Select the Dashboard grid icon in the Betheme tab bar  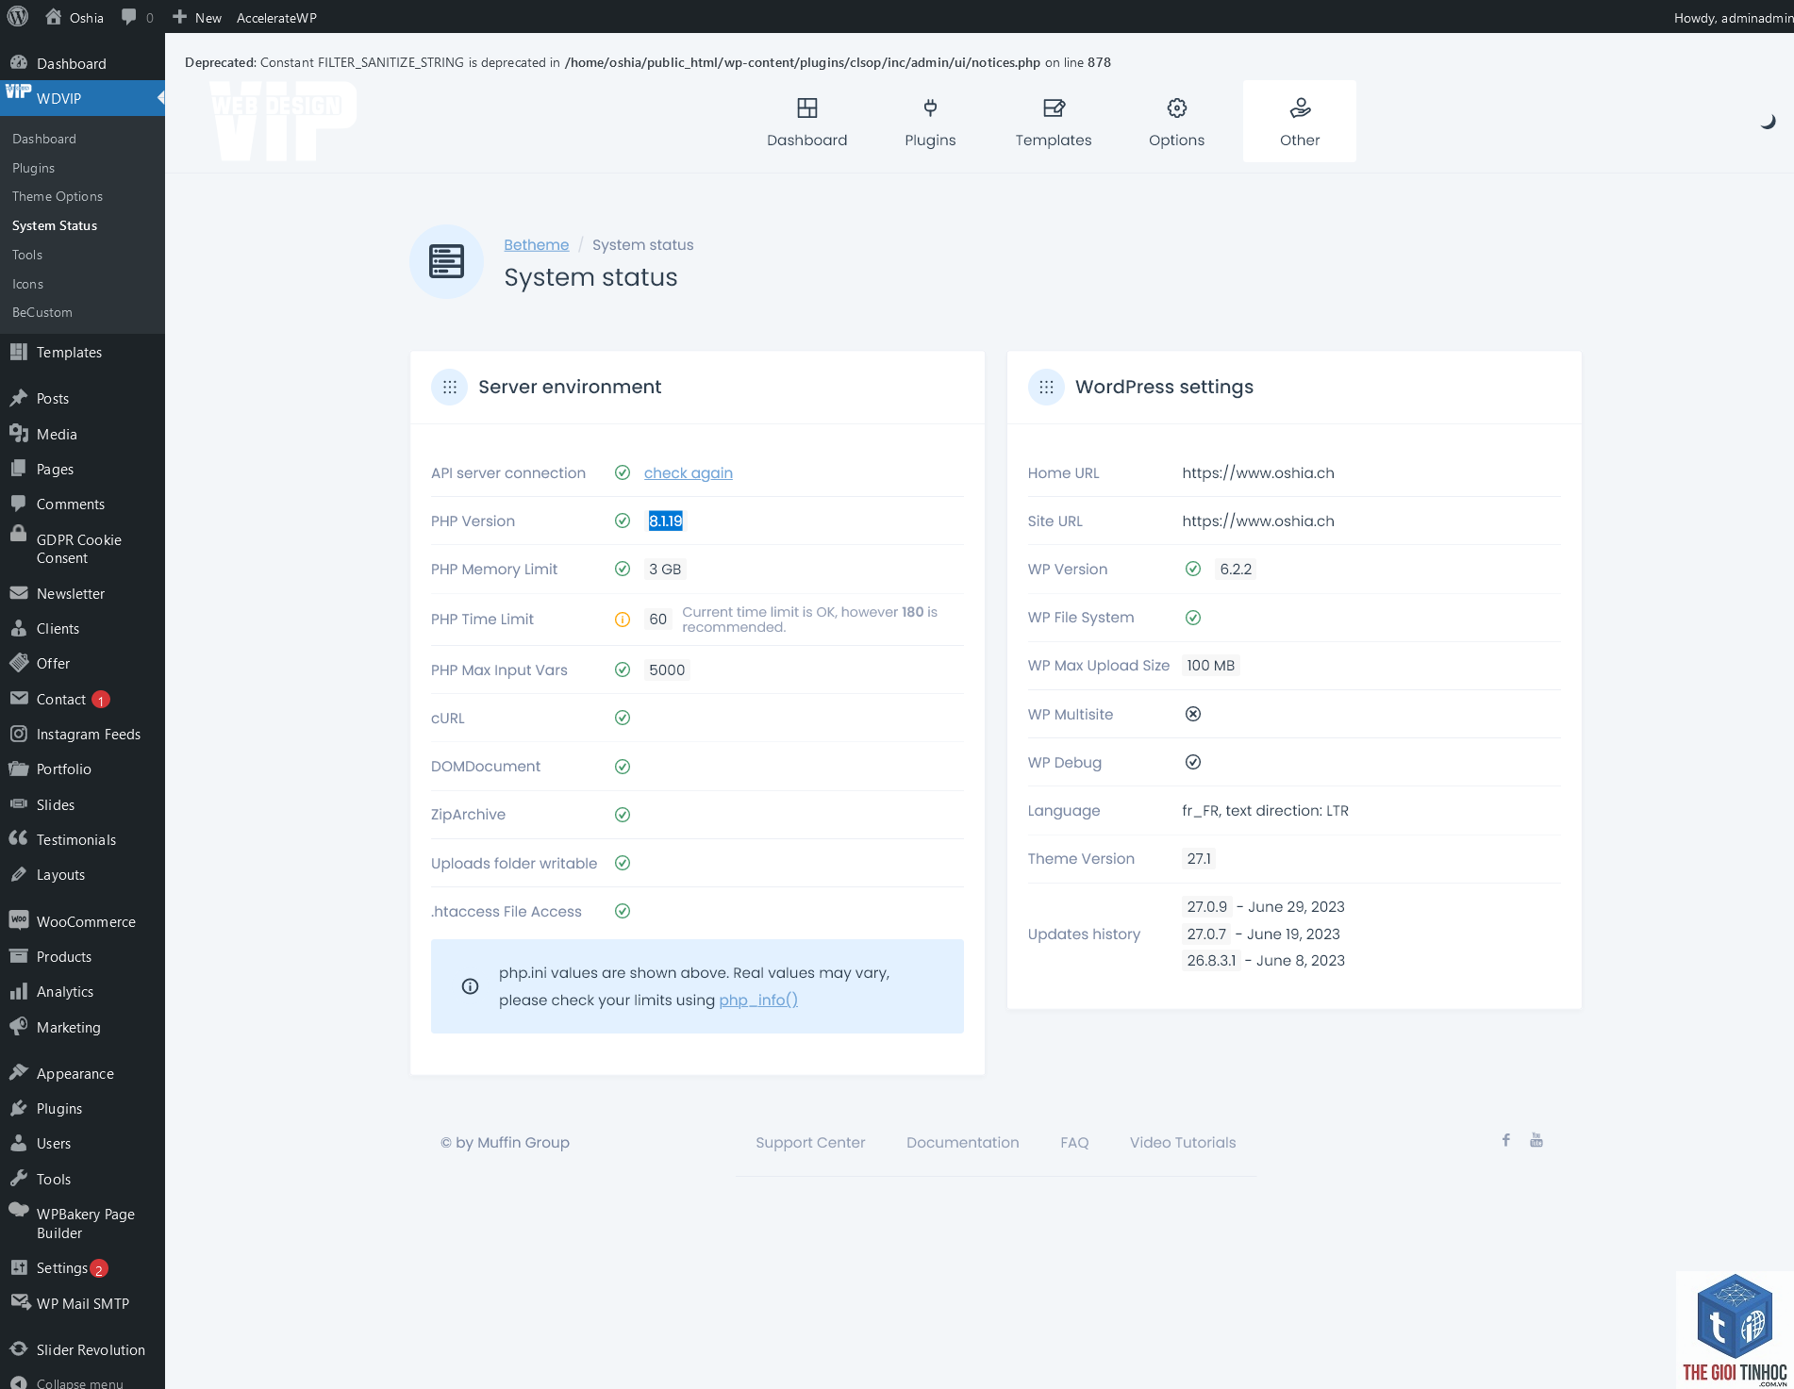807,108
